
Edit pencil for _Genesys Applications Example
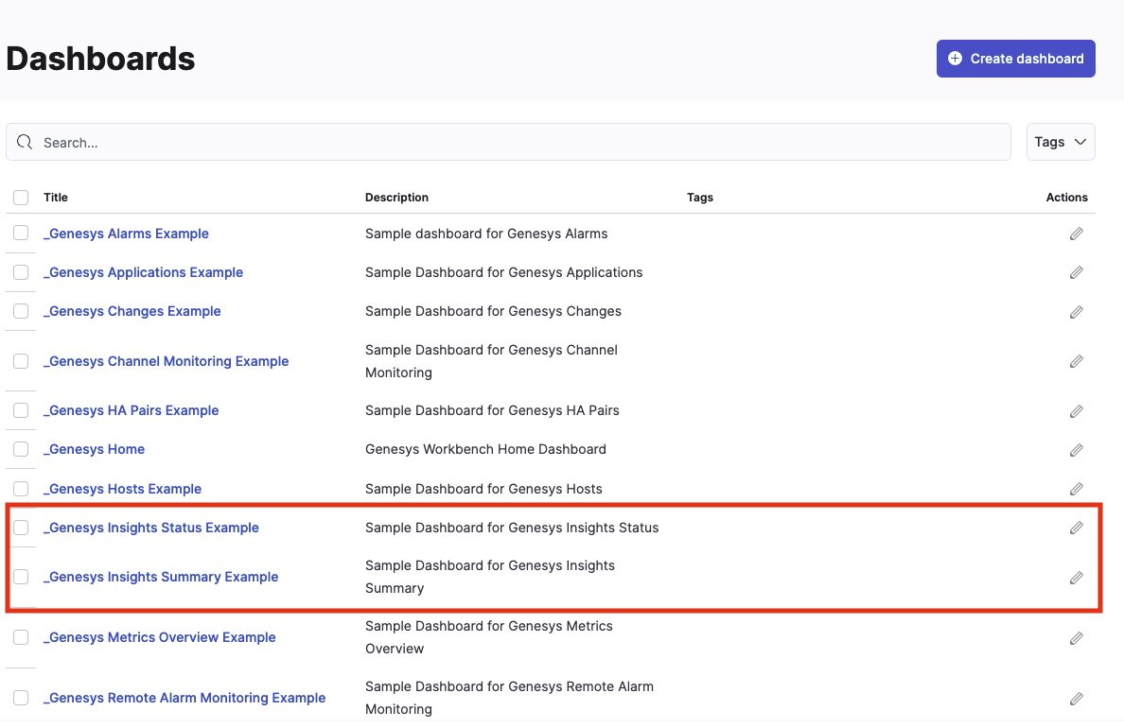[1076, 272]
